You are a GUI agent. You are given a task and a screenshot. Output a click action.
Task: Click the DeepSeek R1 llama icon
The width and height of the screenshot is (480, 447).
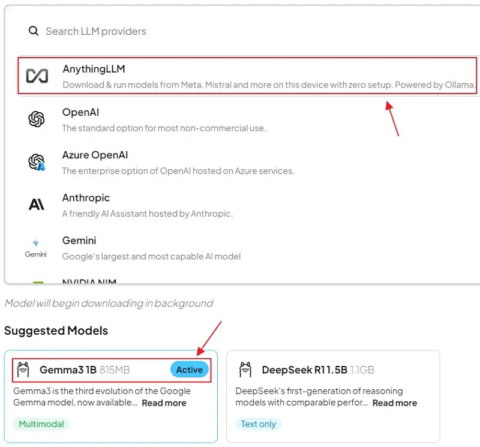pos(245,370)
